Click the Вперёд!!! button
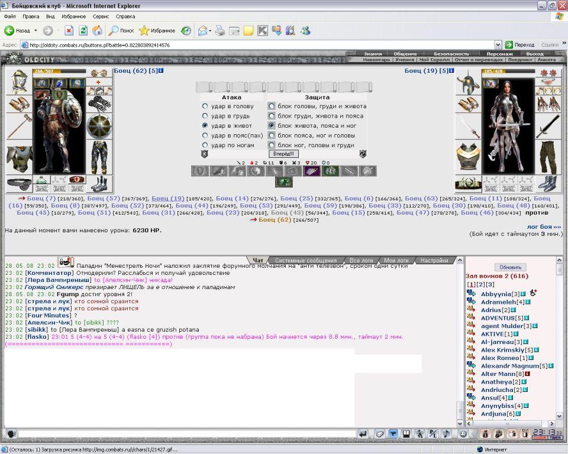 click(x=283, y=154)
